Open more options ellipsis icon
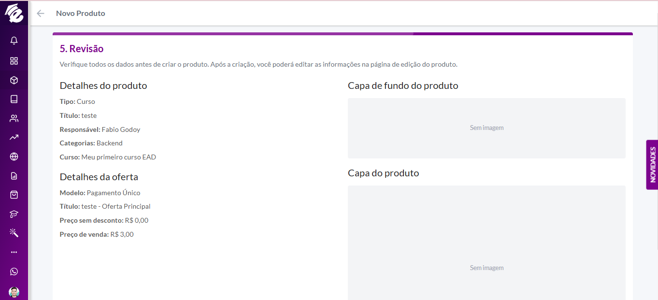 (14, 252)
